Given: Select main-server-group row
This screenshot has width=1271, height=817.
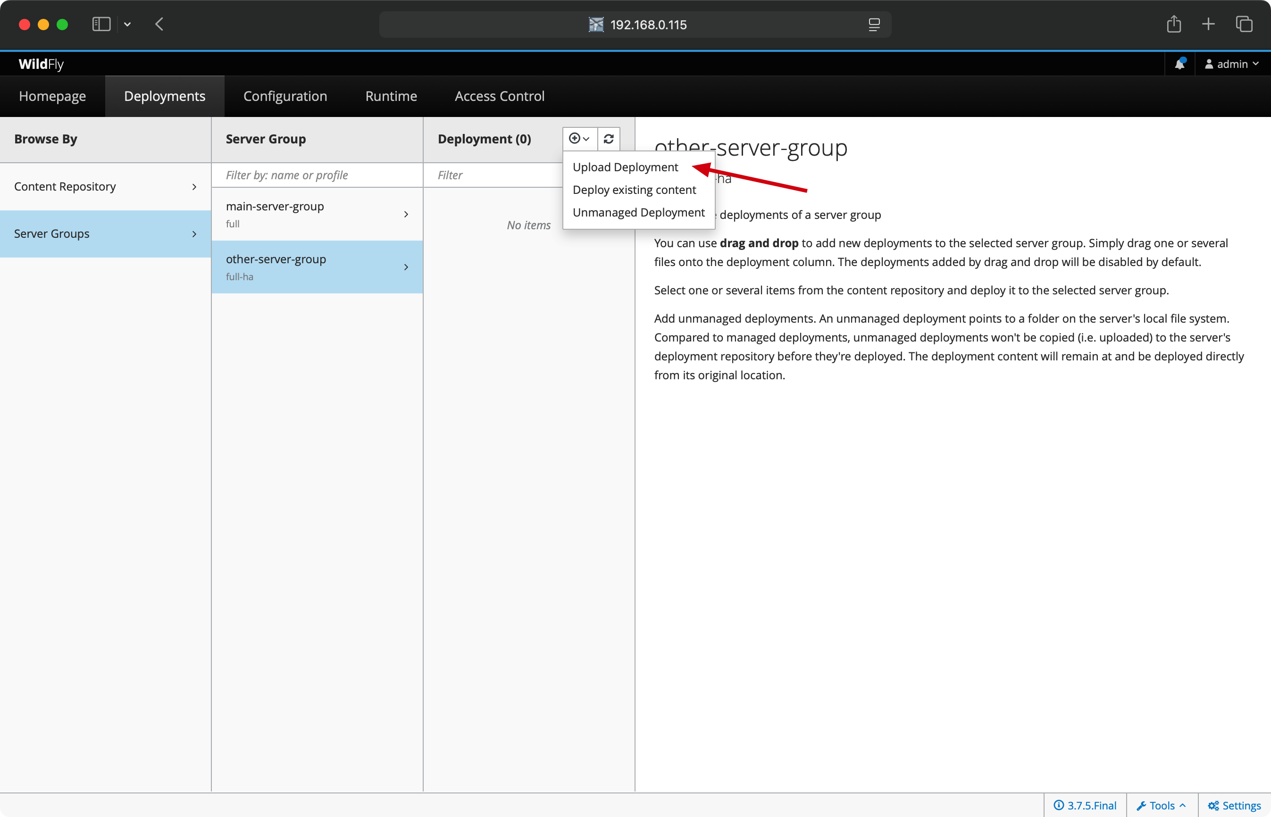Looking at the screenshot, I should point(317,214).
